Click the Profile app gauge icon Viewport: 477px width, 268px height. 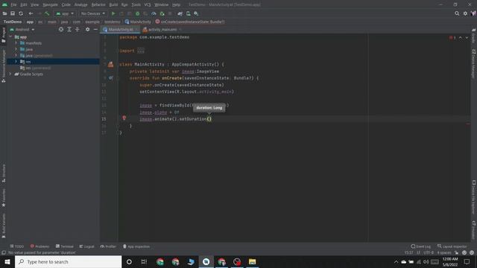click(x=154, y=13)
